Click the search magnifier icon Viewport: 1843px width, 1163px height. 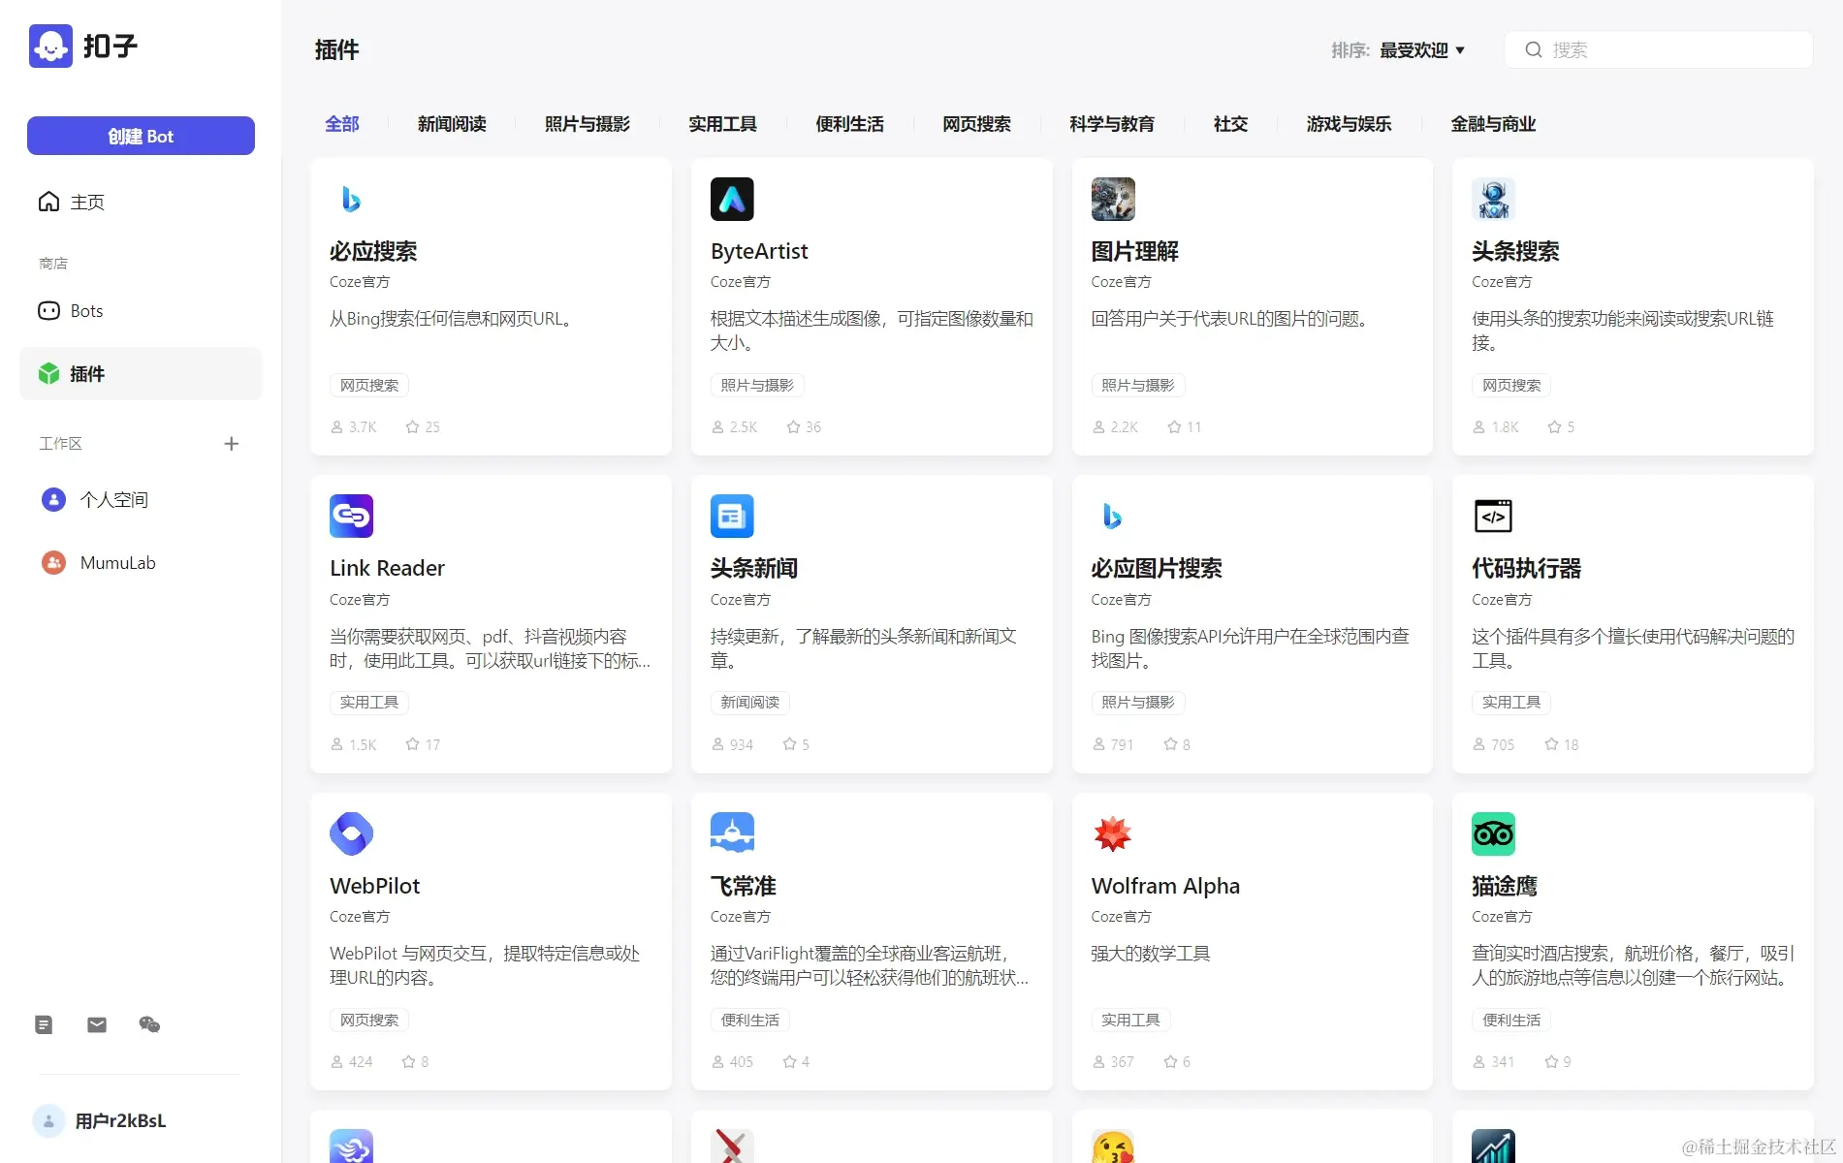[1534, 49]
